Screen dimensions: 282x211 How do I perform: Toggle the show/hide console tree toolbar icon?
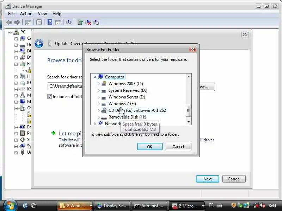(x=28, y=23)
